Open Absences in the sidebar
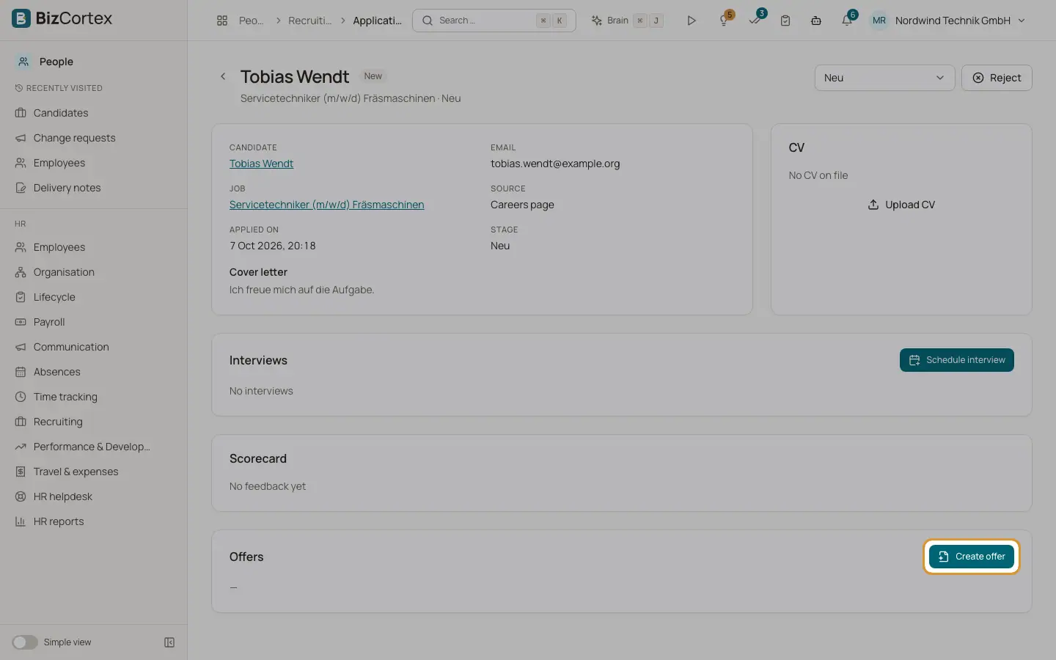Screen dimensions: 1056x660 [94, 372]
